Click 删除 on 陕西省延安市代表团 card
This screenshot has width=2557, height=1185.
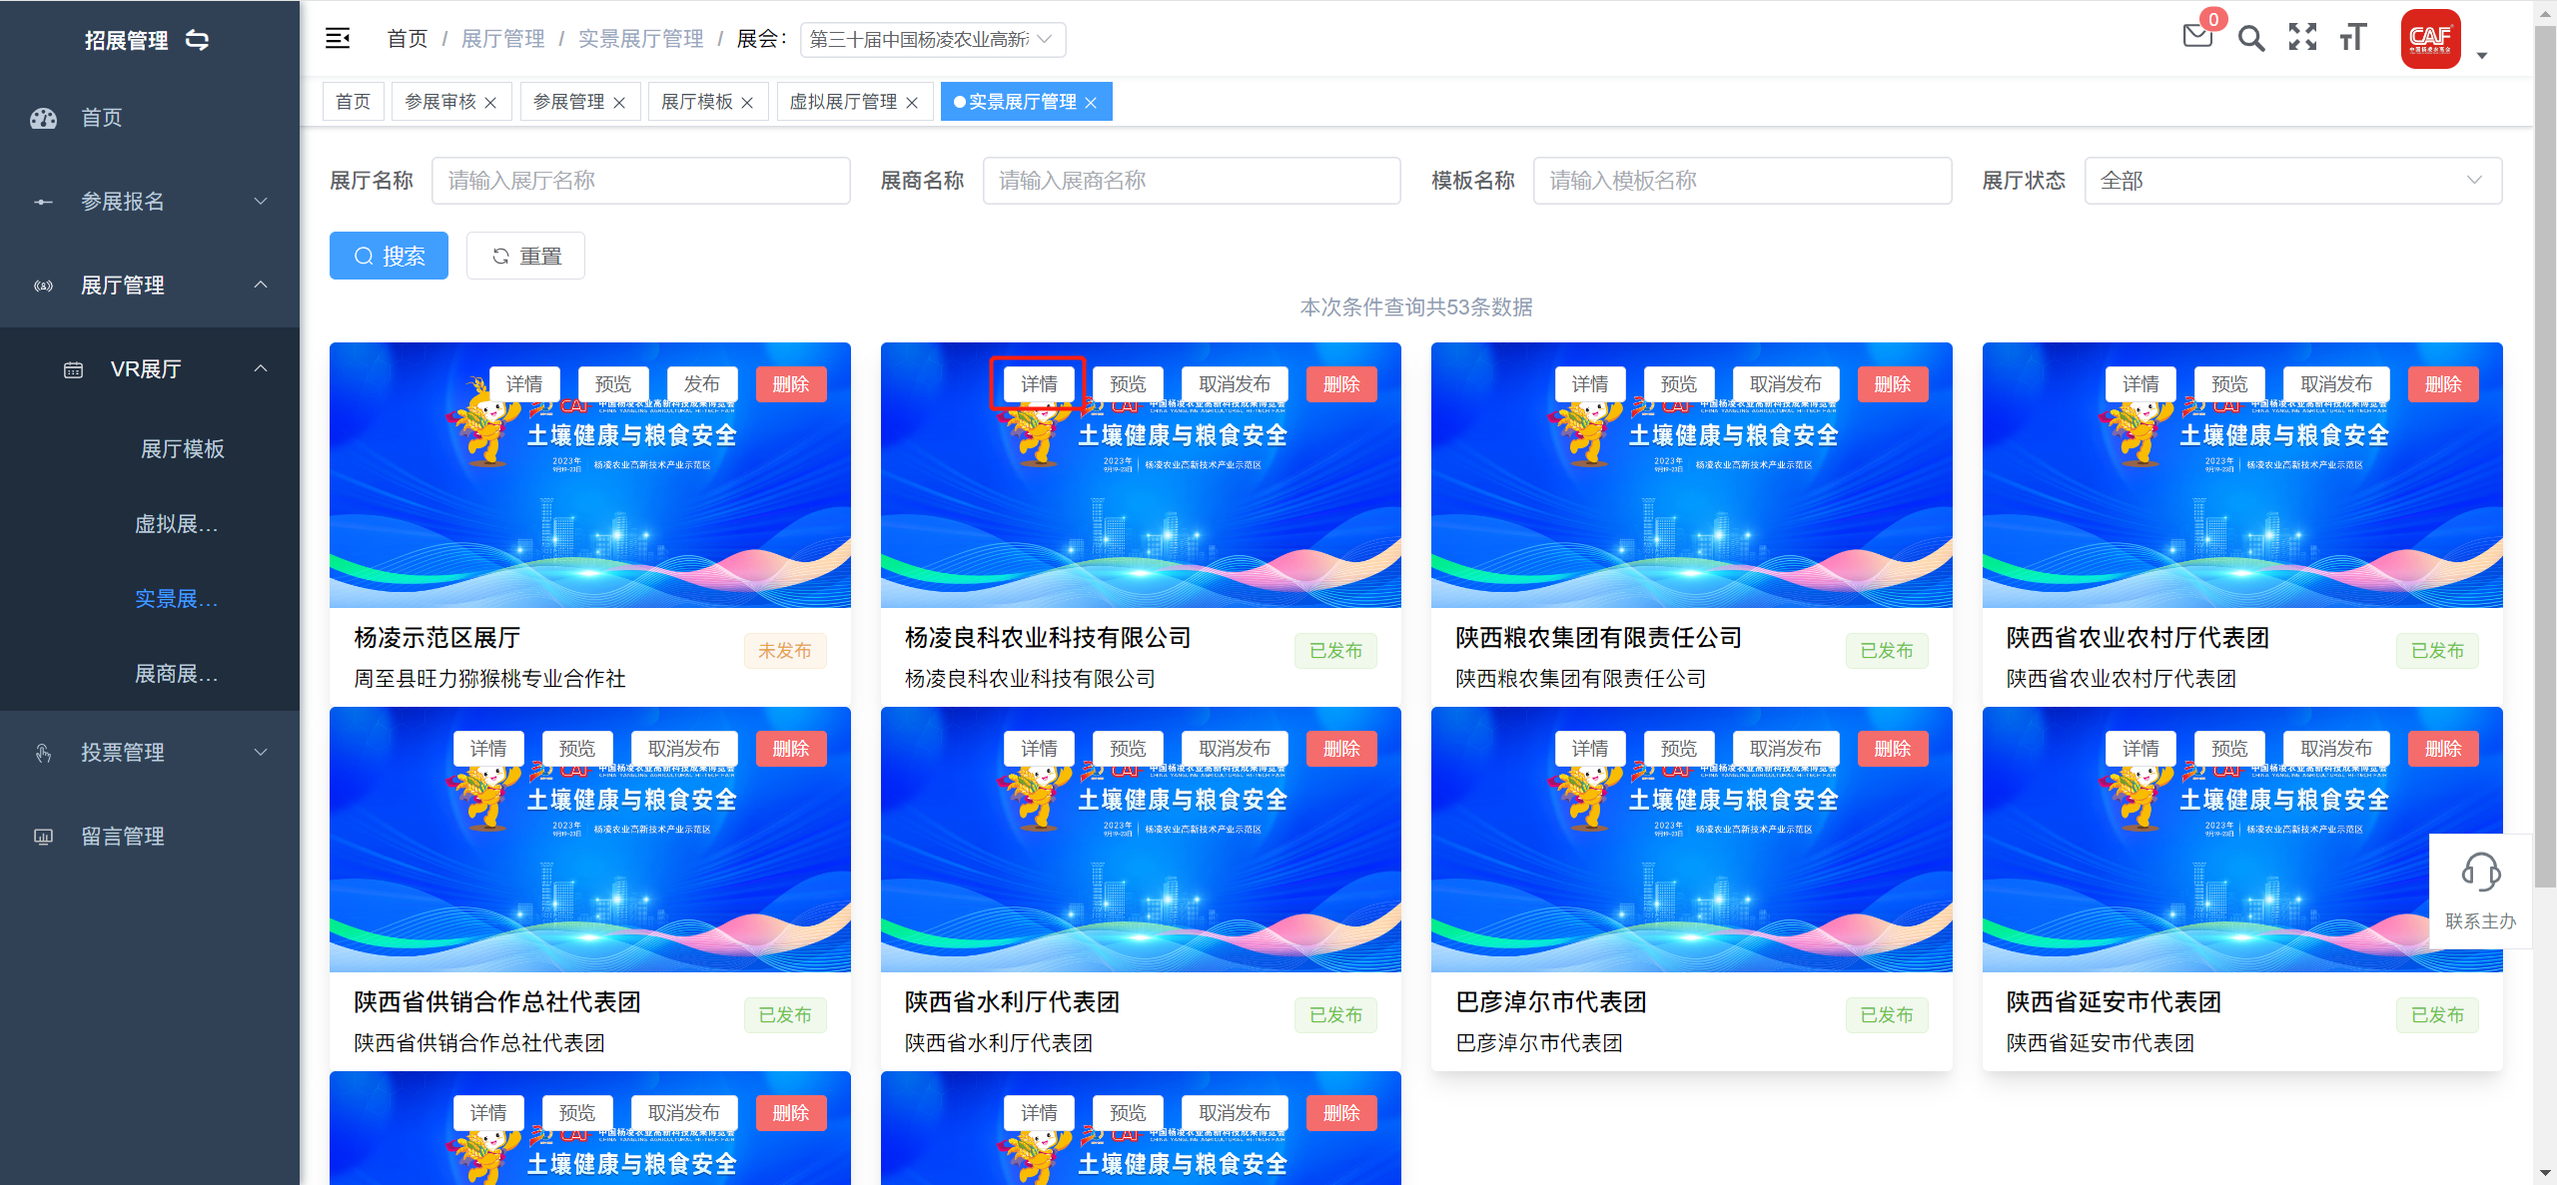pos(2443,749)
